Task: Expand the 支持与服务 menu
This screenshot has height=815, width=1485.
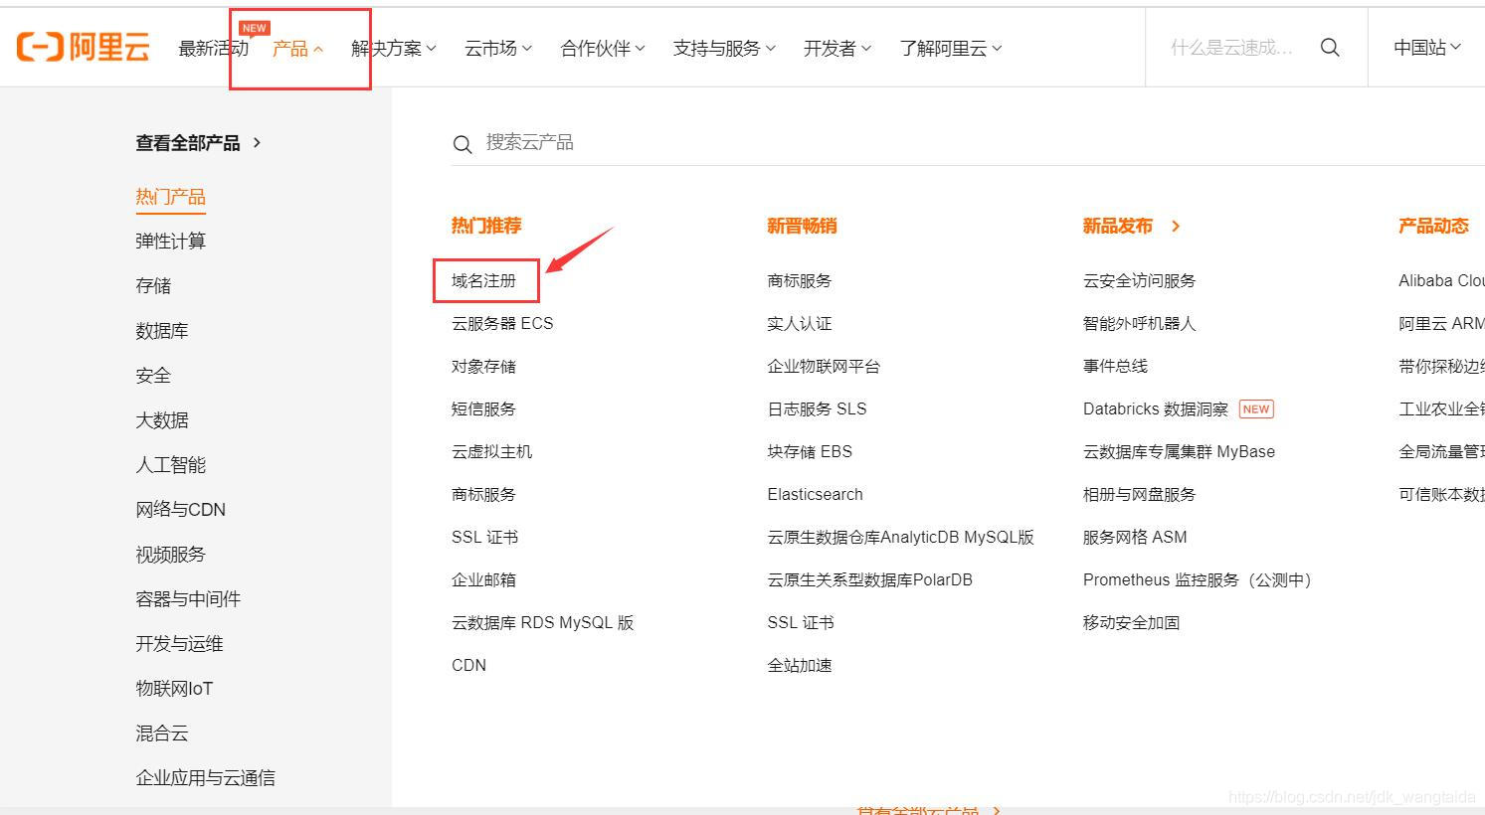Action: click(724, 48)
